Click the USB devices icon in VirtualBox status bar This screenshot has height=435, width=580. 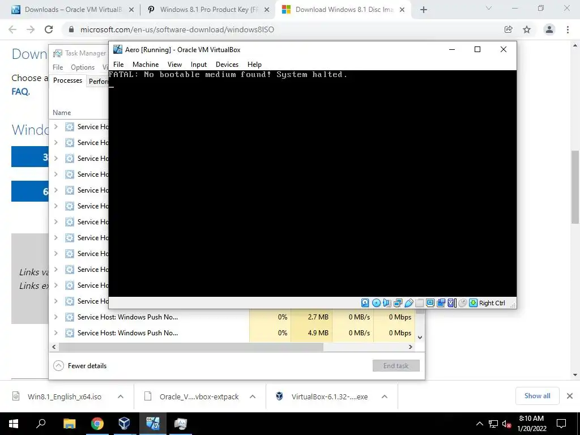408,303
